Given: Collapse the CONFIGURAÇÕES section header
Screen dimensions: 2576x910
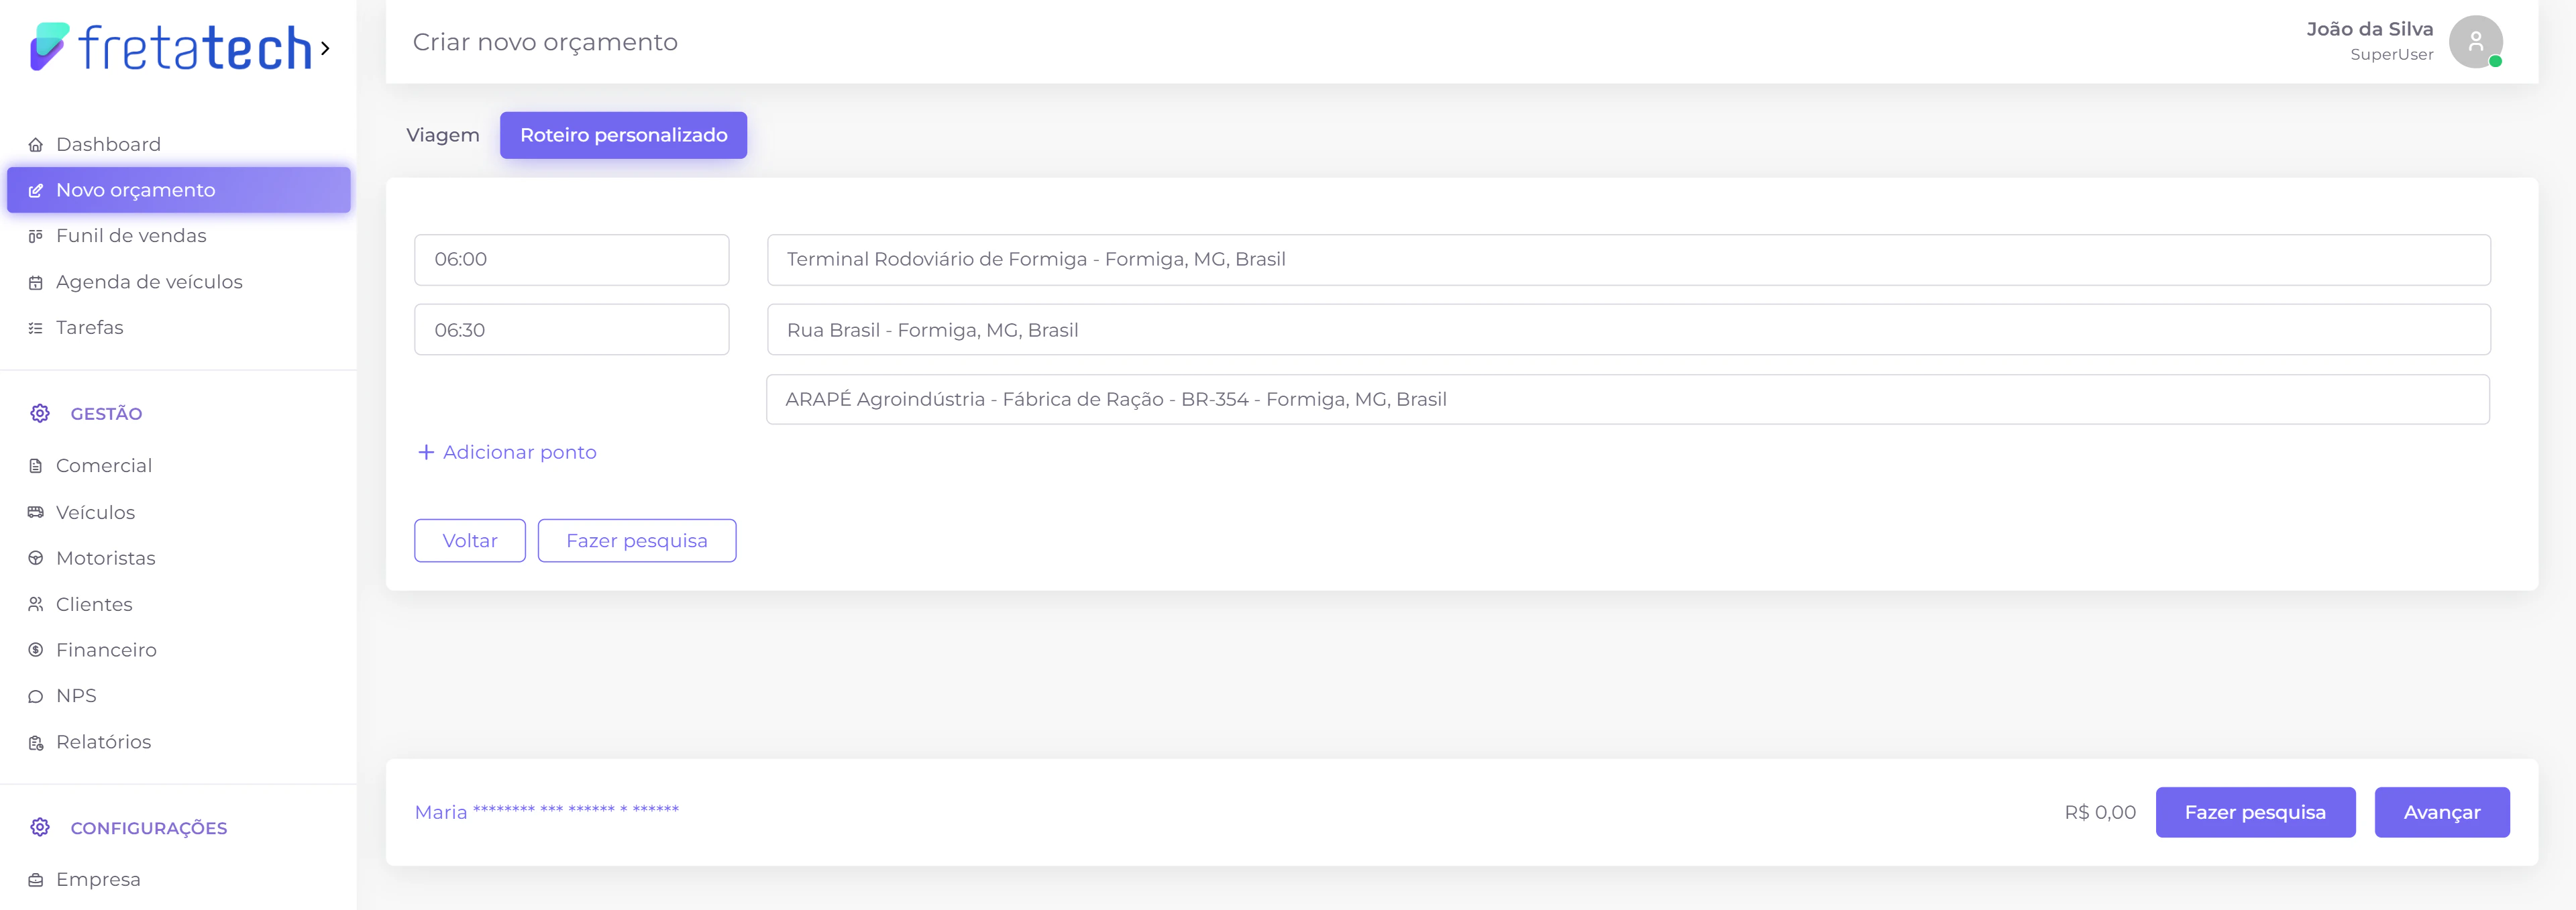Looking at the screenshot, I should 148,828.
